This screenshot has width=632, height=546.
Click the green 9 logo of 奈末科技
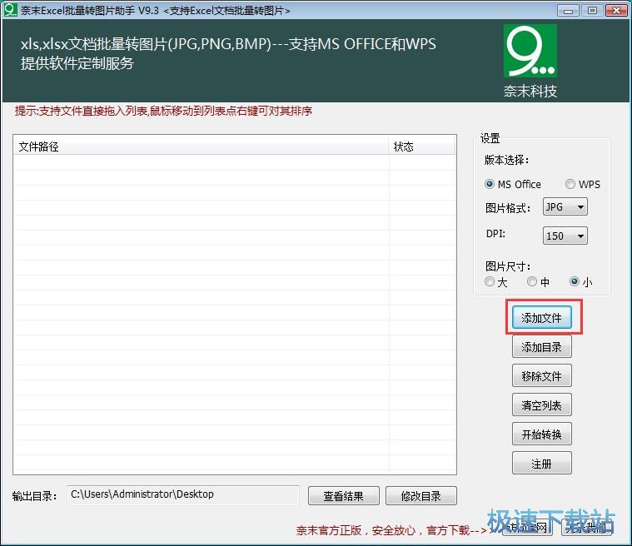click(530, 51)
